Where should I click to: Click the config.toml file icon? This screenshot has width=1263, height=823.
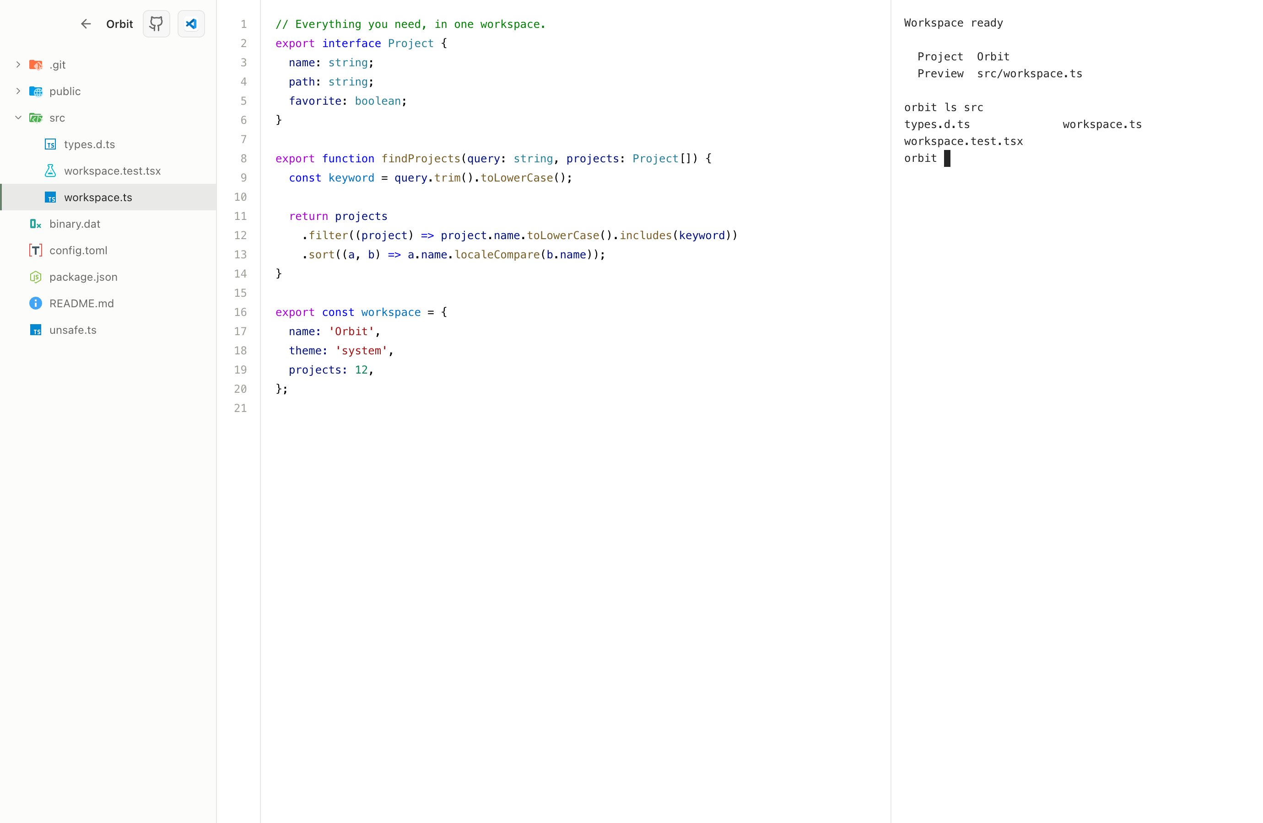(36, 250)
